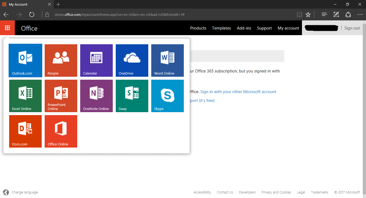This screenshot has width=366, height=198.
Task: Go to Add-ins in navigation
Action: coord(244,28)
